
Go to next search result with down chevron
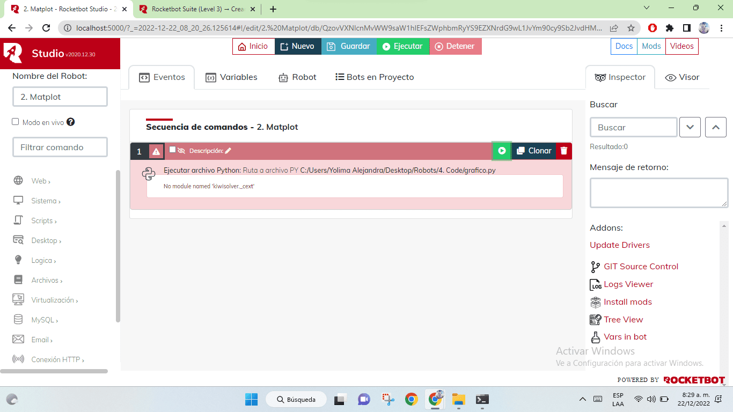(690, 127)
